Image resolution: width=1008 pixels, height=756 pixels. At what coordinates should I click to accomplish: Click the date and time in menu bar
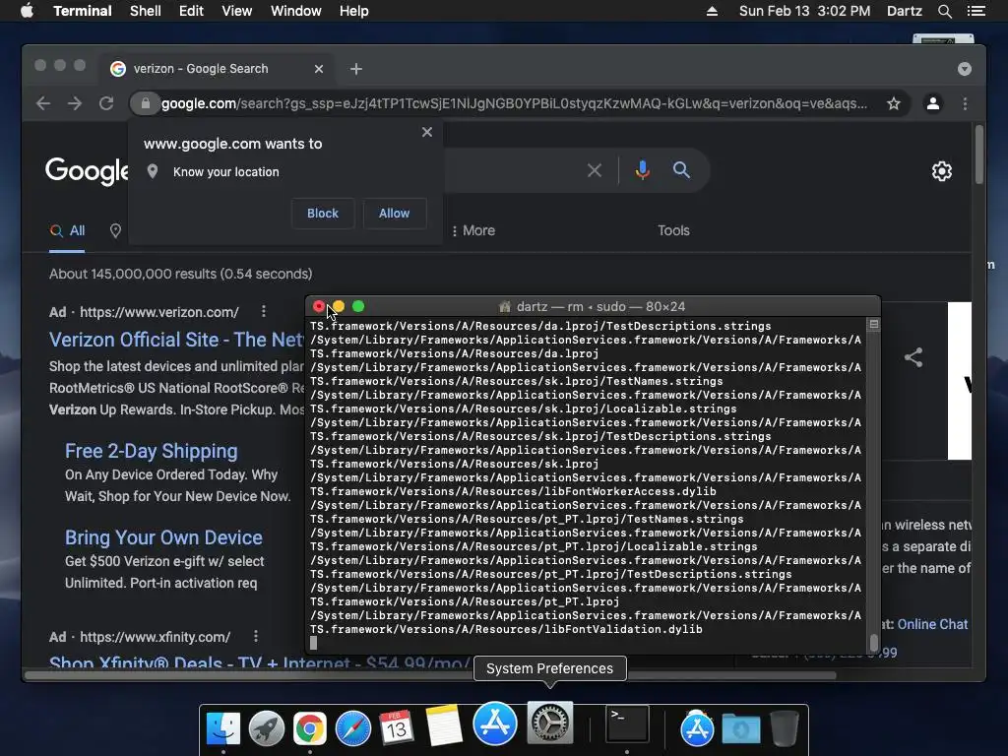pyautogui.click(x=804, y=11)
